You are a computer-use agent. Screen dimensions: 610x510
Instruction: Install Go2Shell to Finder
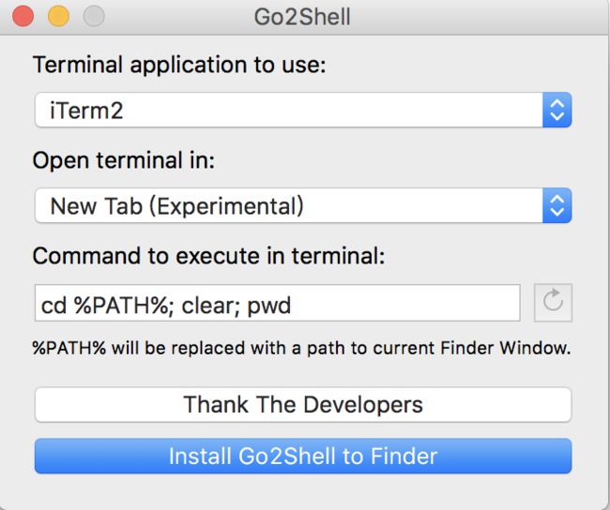303,456
